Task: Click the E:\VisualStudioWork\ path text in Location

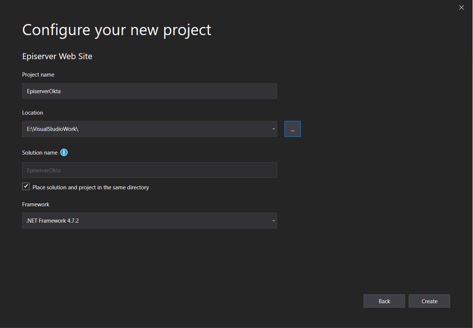Action: [52, 129]
